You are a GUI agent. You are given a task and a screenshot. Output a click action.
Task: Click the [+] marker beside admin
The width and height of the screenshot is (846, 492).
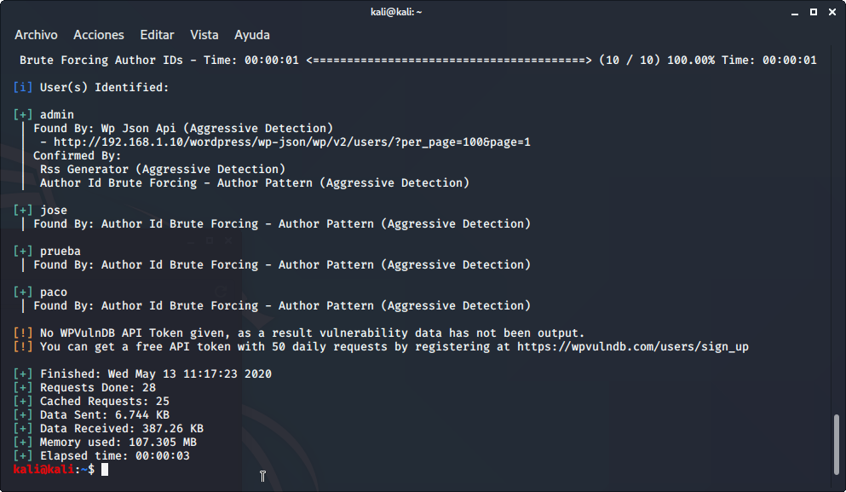click(x=23, y=115)
